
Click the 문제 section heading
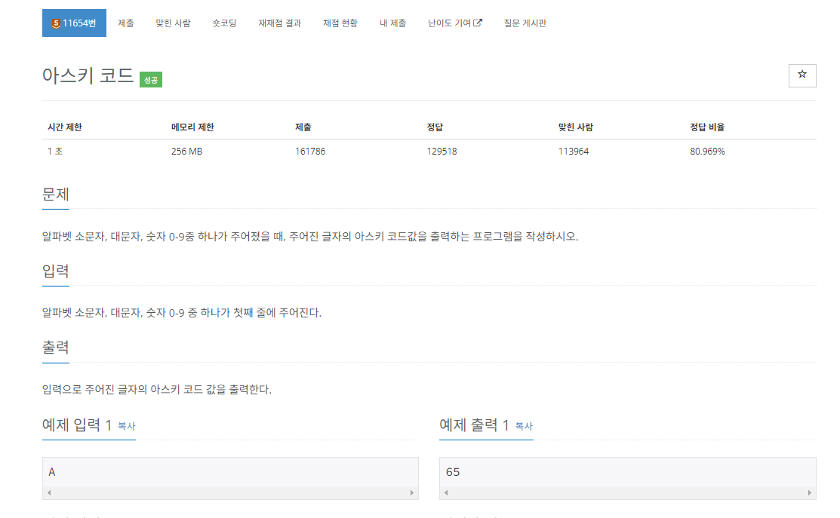coord(56,195)
